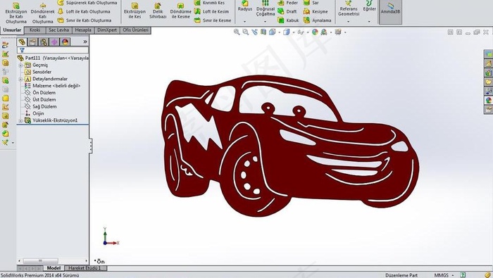The image size is (493, 278).
Task: Expand Yükseklik-Ekstrüzyon1 feature node
Action: point(20,120)
